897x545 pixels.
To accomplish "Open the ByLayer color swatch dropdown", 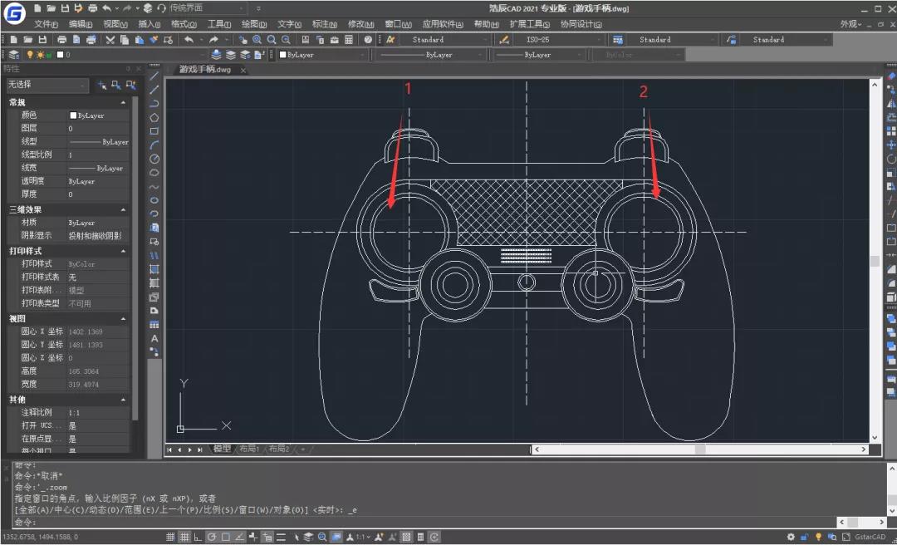I will [322, 55].
